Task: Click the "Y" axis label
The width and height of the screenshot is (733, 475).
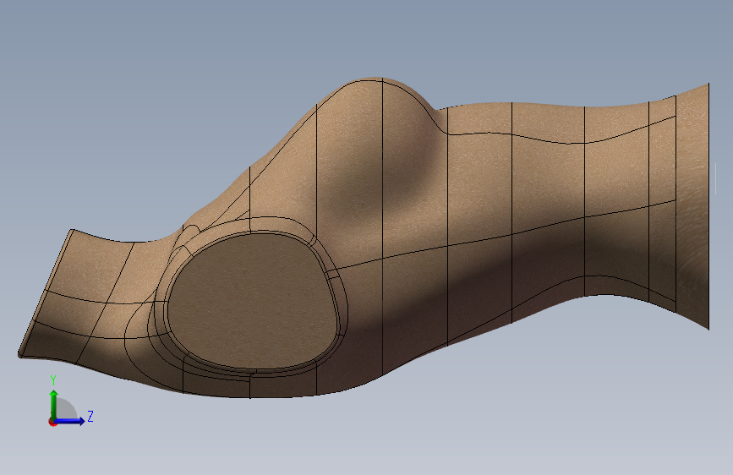Action: (53, 380)
